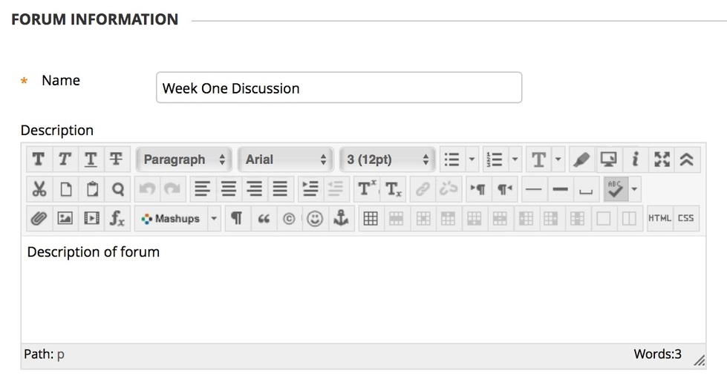Click the CSS edit button
The height and width of the screenshot is (388, 727).
point(685,219)
